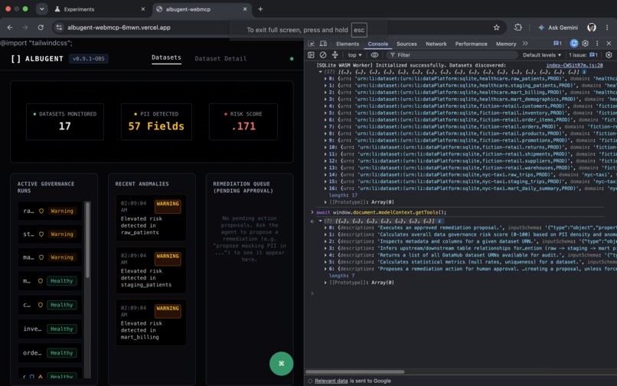
Task: Expand the last [[Prototype]]: Array(0) entry
Action: (x=325, y=283)
